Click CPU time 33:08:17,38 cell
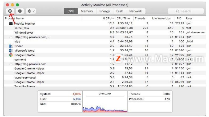This screenshot has height=117, width=209. 124,28
